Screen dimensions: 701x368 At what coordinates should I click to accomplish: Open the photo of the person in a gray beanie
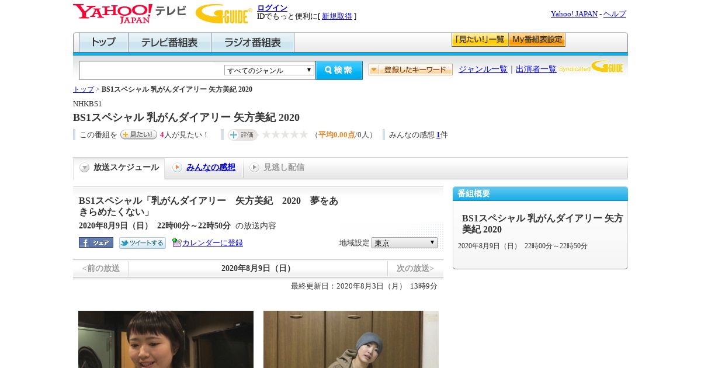click(351, 339)
